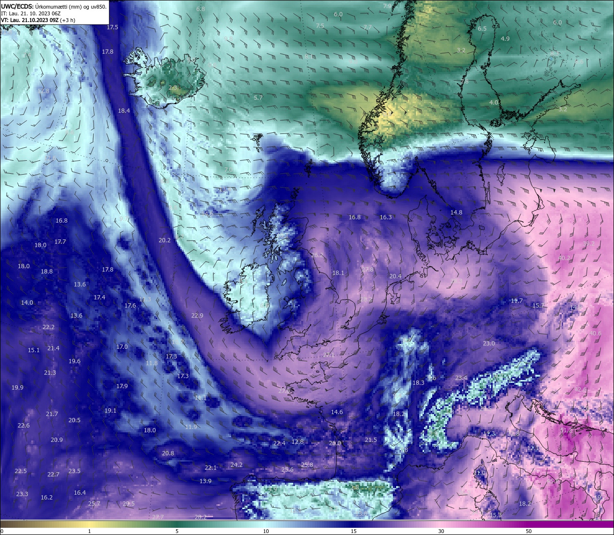Click the 19.1 map value
The image size is (614, 535).
110,411
